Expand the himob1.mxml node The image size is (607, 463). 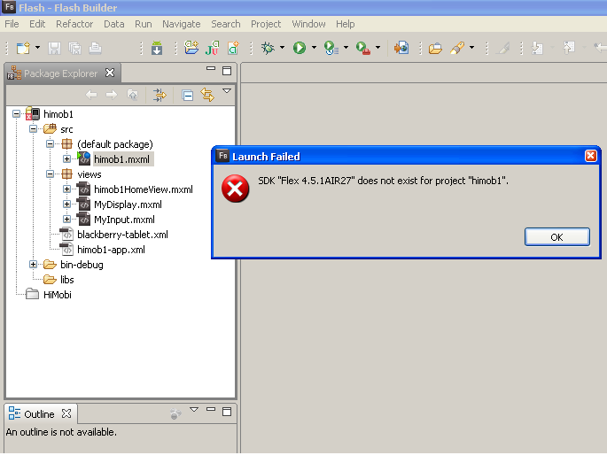(x=66, y=159)
